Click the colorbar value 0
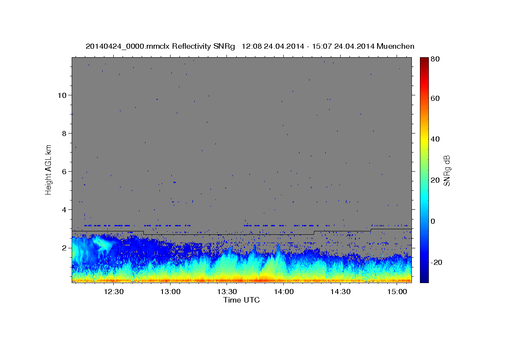Screen dimensions: 509x339 pos(433,221)
